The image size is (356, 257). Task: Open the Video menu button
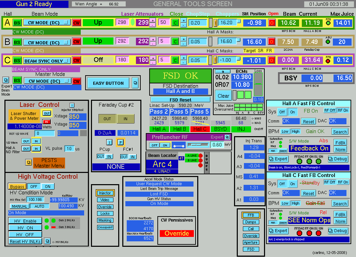[105, 200]
